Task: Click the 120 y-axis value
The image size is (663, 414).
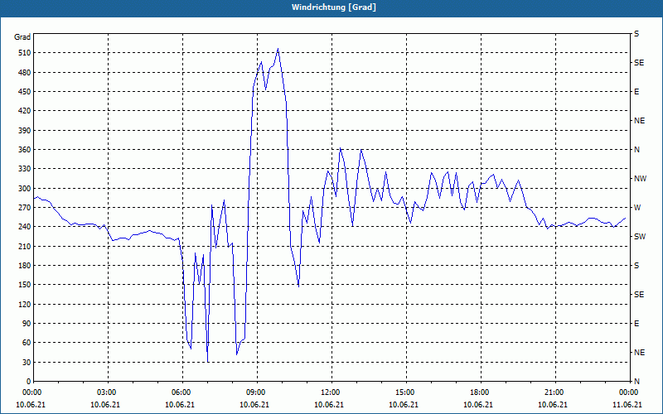Action: (x=24, y=304)
